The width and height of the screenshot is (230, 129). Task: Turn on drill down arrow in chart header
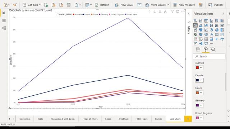[x=155, y=12]
